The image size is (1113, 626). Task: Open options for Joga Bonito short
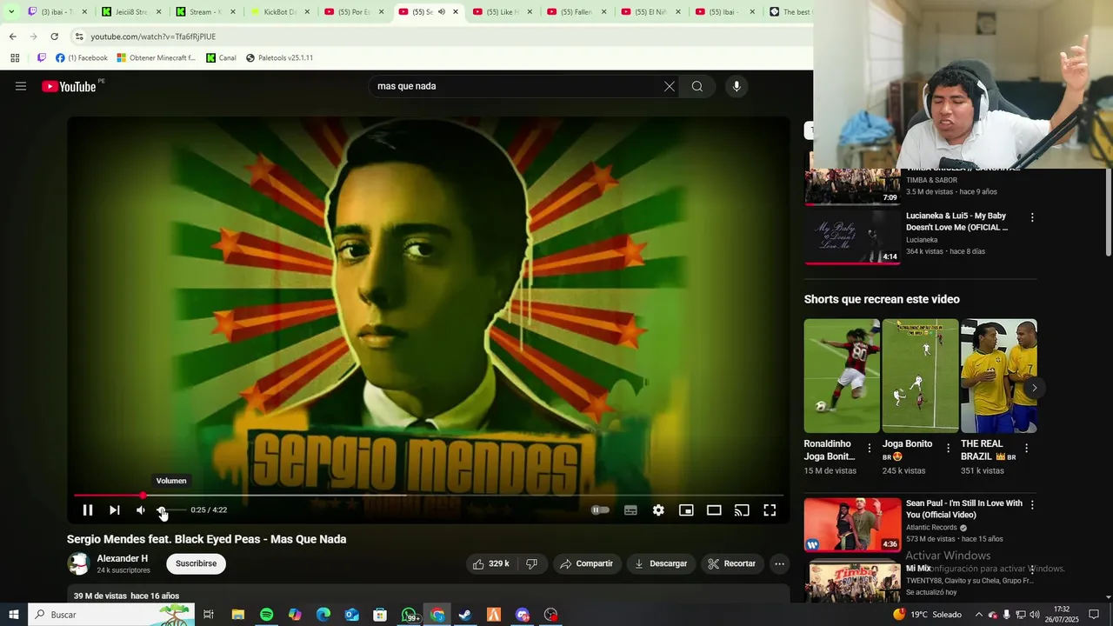(948, 449)
